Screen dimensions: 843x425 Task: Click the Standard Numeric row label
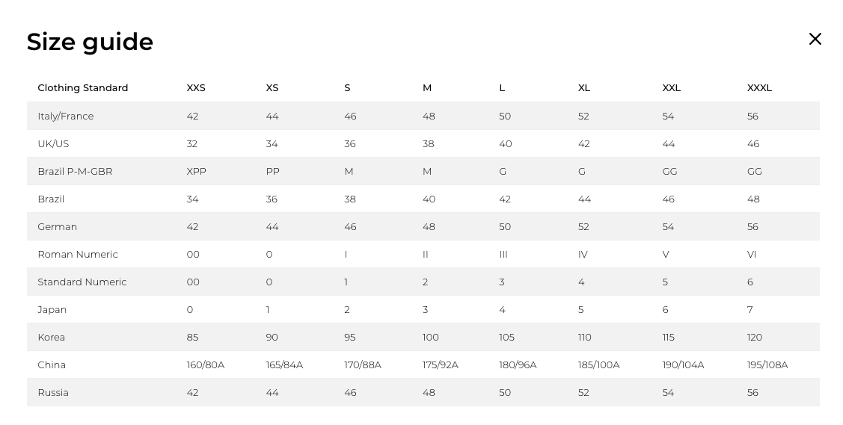click(82, 282)
